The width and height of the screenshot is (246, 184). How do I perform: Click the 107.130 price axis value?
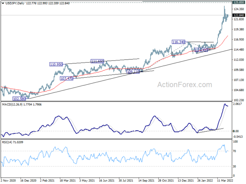click(239, 80)
